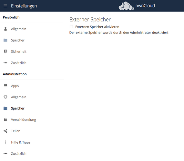184x161 pixels.
Task: Click the gear icon for admin Allgemein
Action: click(x=5, y=97)
